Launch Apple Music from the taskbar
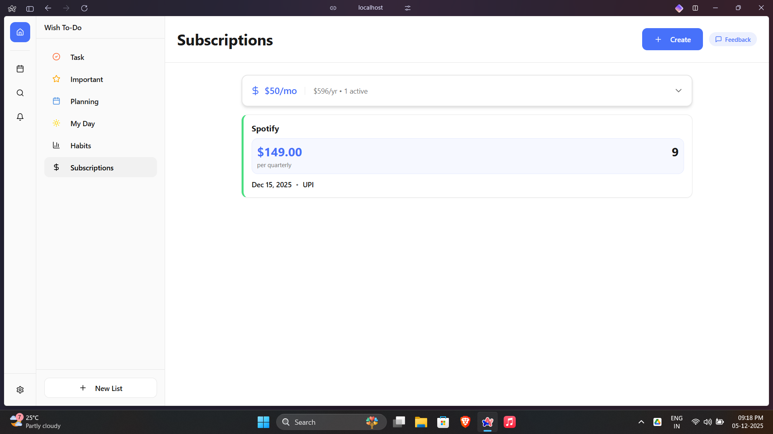The image size is (773, 434). [x=509, y=422]
